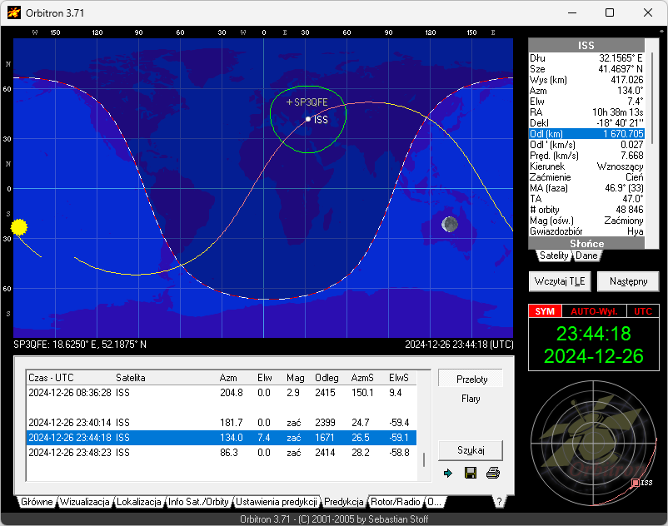Switch to the Główne tab
Viewport: 668px width, 526px height.
pos(37,502)
